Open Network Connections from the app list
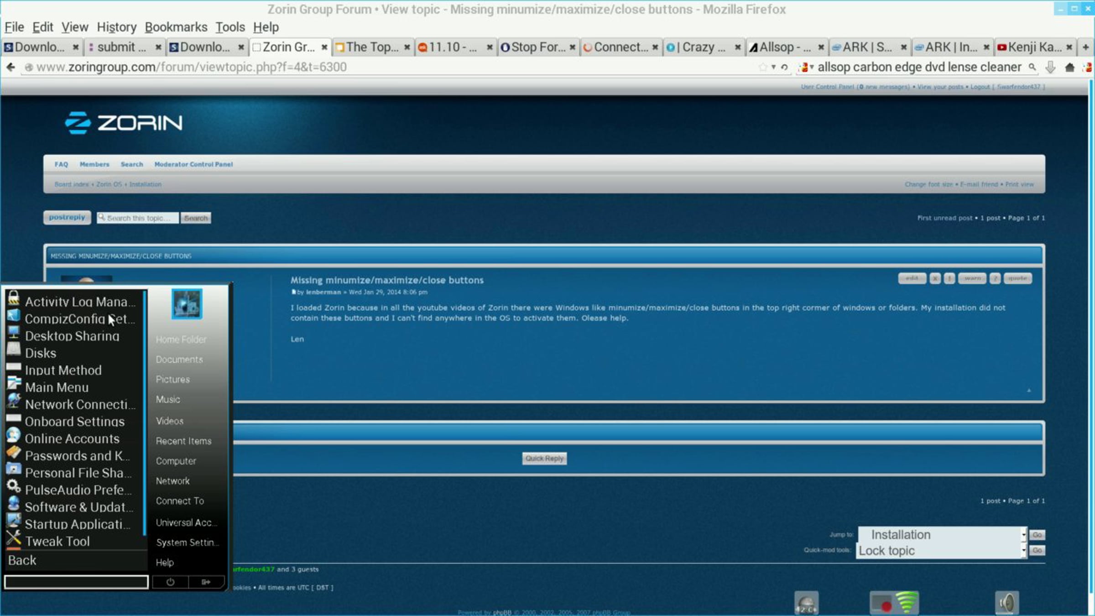 (x=75, y=404)
